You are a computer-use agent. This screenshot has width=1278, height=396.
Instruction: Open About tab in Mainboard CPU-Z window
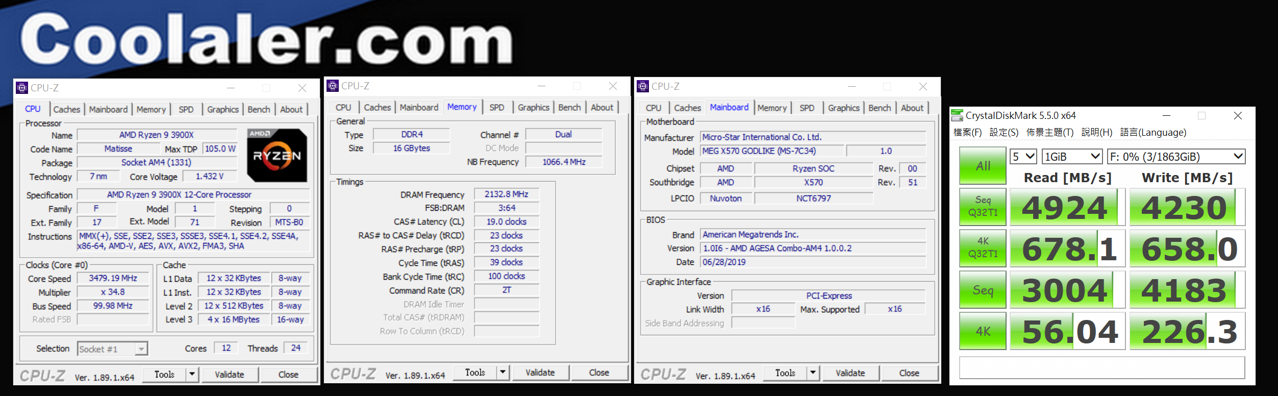coord(912,108)
